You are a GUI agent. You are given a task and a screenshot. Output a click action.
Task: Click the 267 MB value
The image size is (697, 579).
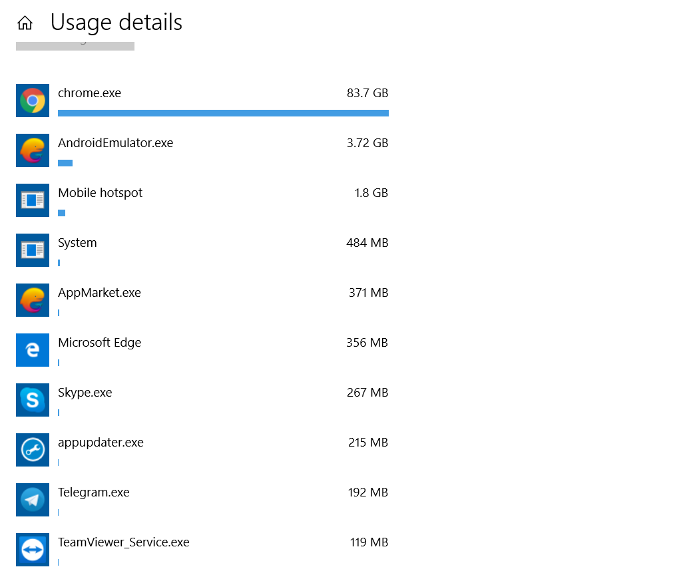pos(367,393)
